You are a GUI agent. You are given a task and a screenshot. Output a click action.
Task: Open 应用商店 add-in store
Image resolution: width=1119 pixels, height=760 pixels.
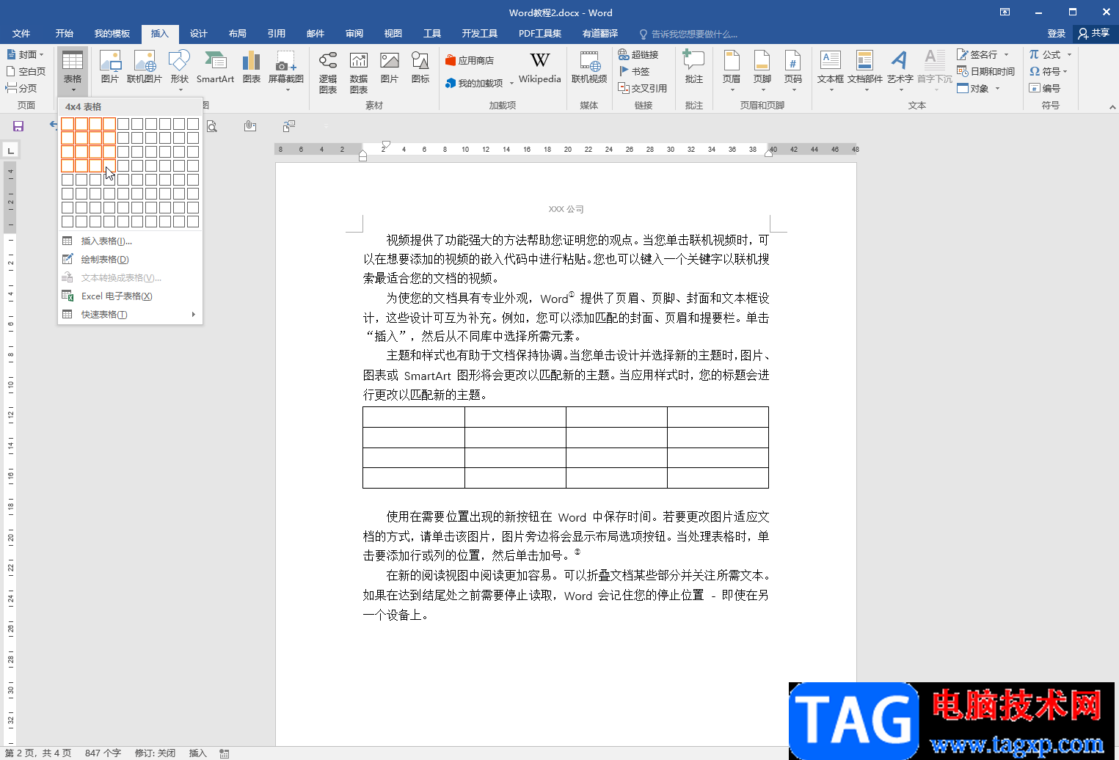[x=470, y=60]
